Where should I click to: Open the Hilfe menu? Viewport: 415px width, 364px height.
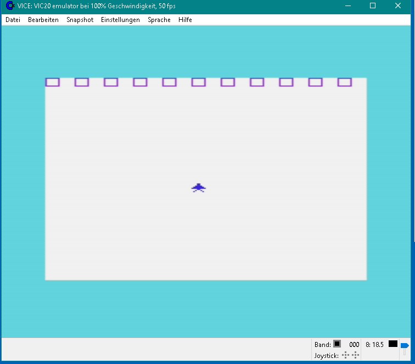[x=185, y=20]
